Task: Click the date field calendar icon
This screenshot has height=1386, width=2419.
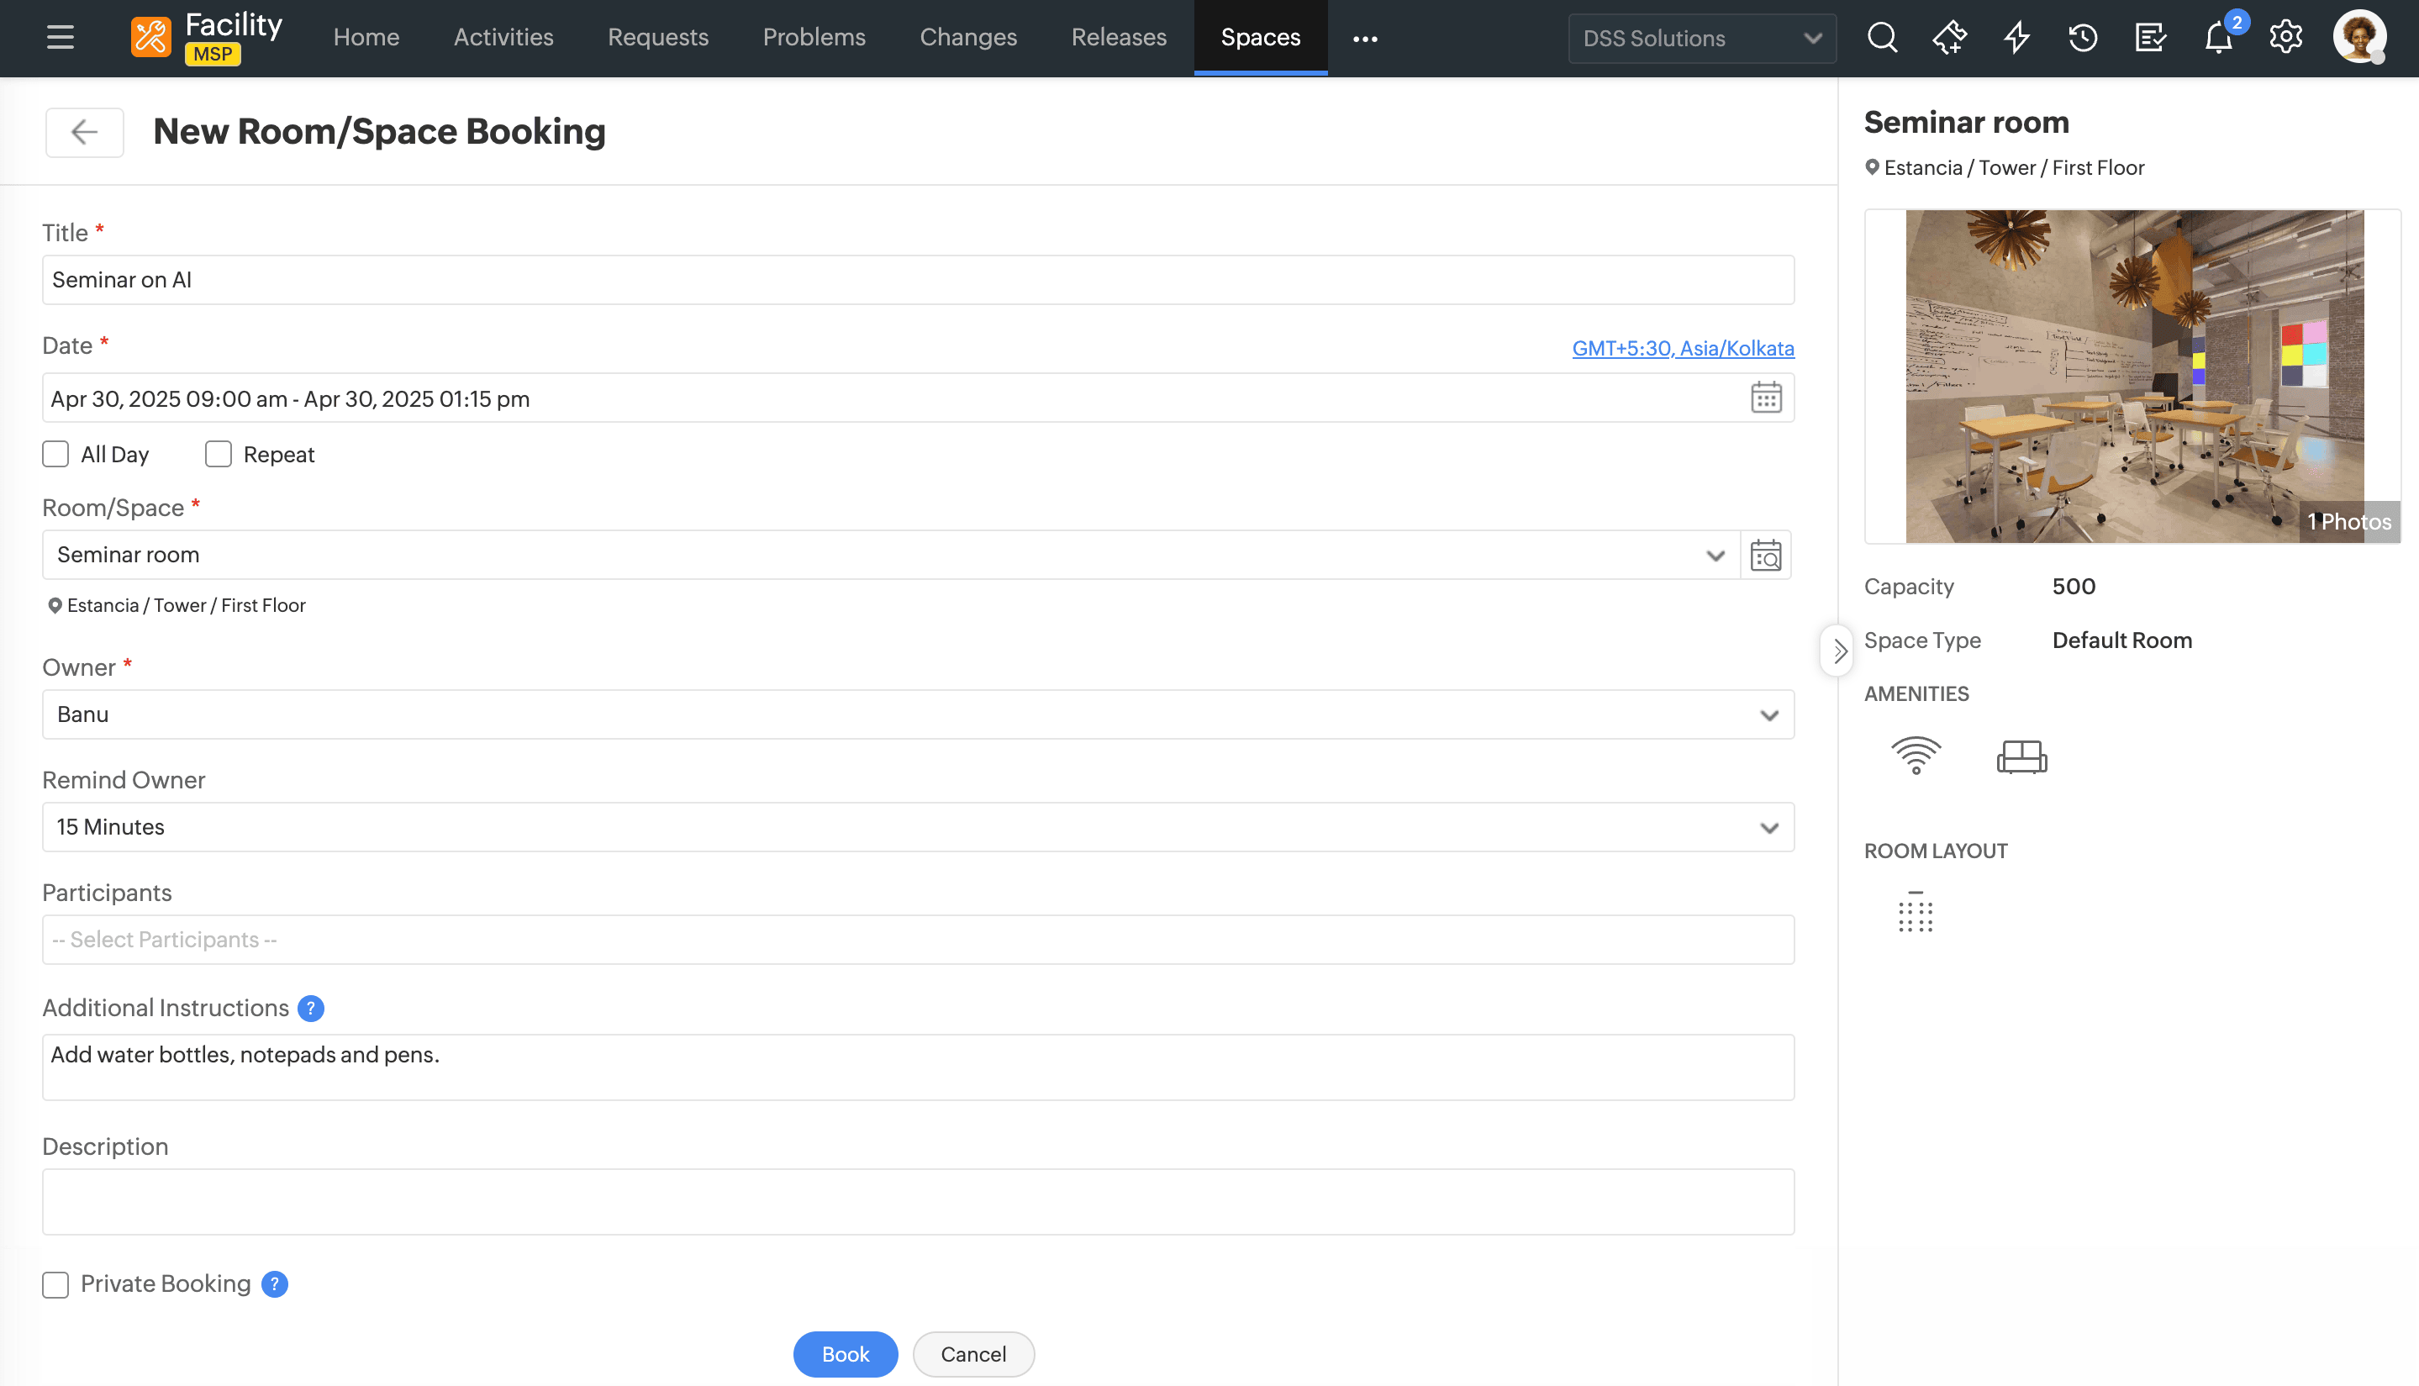Action: click(1765, 398)
